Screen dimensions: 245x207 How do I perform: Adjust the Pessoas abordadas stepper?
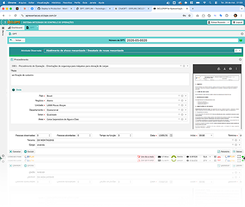(x=90, y=135)
